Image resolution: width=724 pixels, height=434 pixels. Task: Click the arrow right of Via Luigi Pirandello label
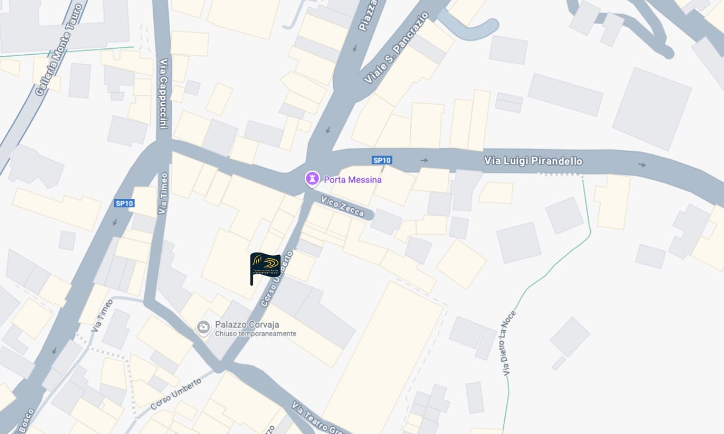[x=641, y=165]
